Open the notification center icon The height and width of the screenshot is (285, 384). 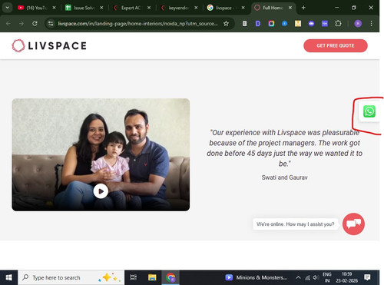[x=367, y=277]
